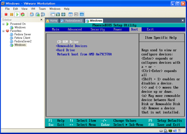Click the network adapter status icon
The width and height of the screenshot is (187, 134).
[x=170, y=131]
